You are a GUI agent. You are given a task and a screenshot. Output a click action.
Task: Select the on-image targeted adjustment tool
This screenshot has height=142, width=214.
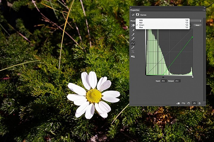click(x=133, y=26)
